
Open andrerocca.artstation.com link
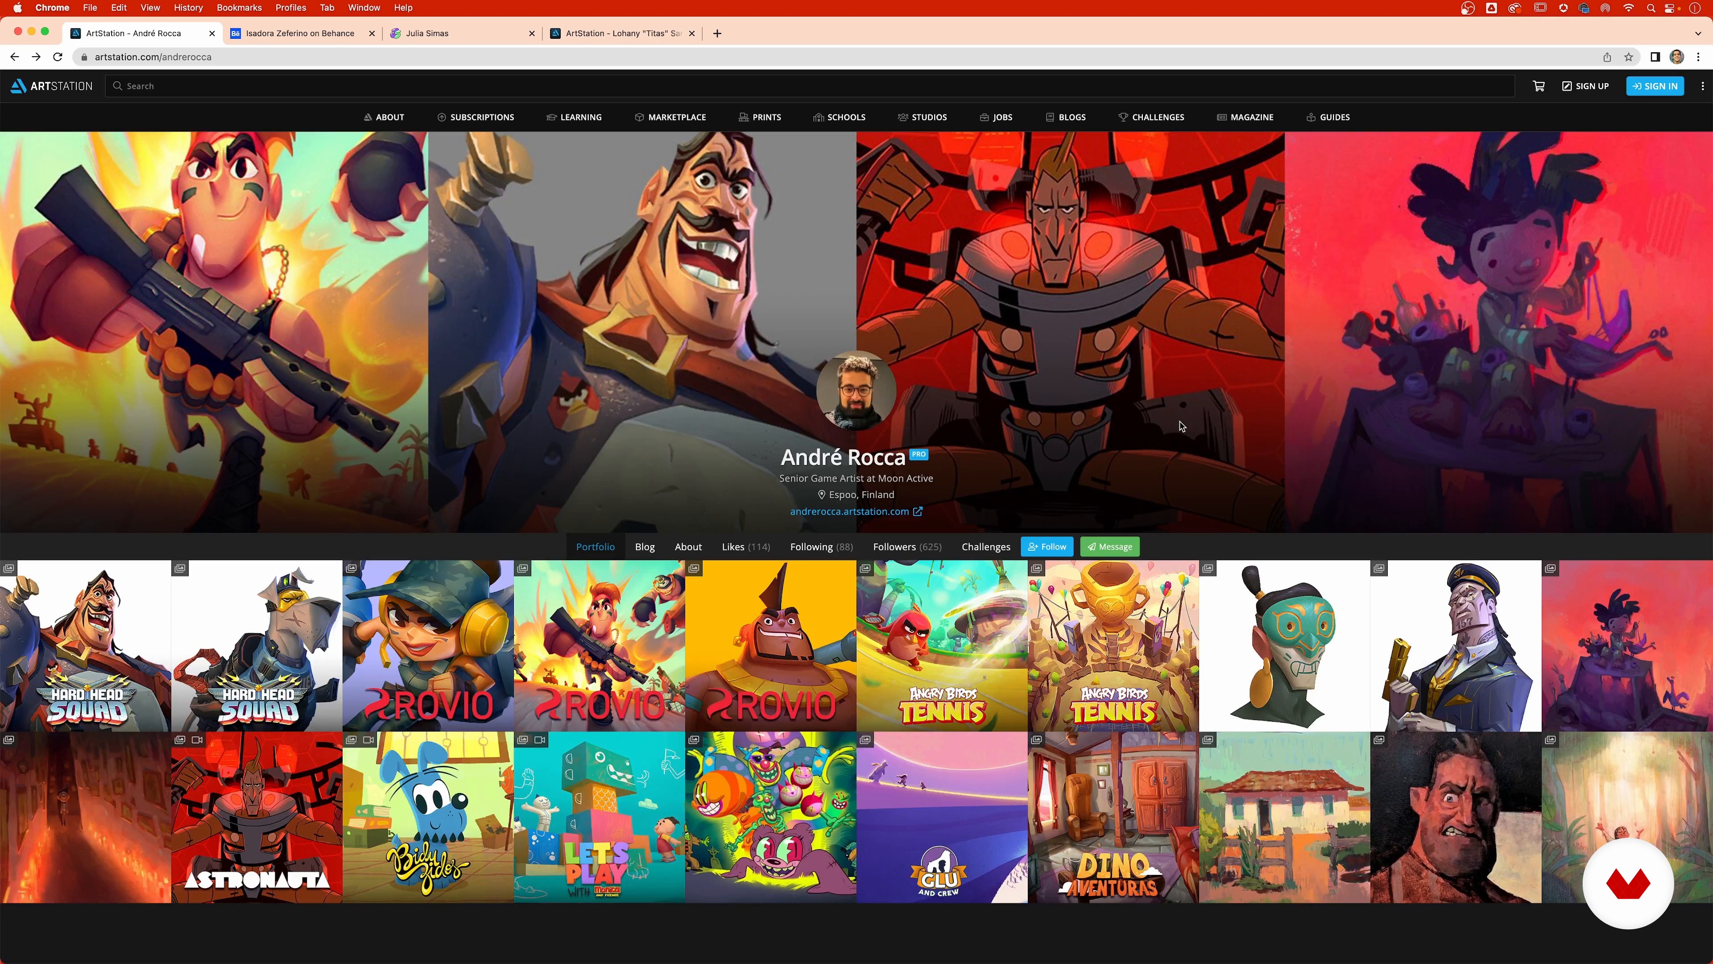click(x=849, y=511)
